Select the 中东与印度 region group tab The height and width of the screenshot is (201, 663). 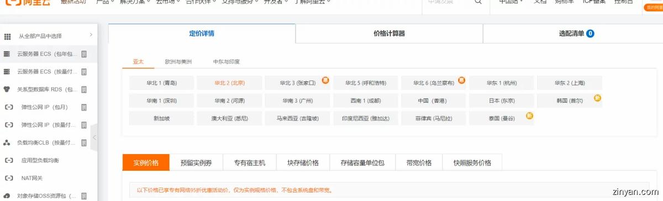pos(226,62)
